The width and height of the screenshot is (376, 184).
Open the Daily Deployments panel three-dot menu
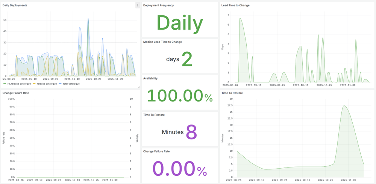(x=138, y=5)
